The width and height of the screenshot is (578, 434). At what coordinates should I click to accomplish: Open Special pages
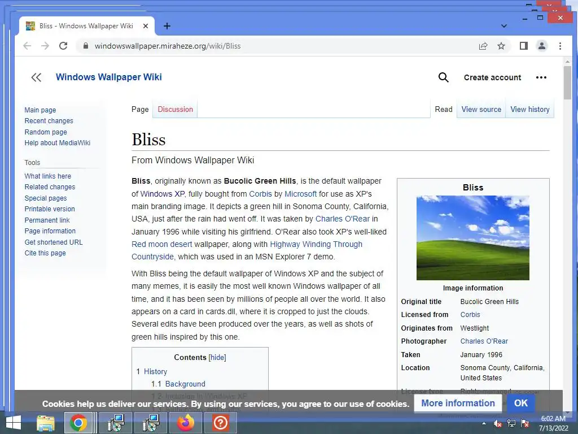tap(46, 198)
